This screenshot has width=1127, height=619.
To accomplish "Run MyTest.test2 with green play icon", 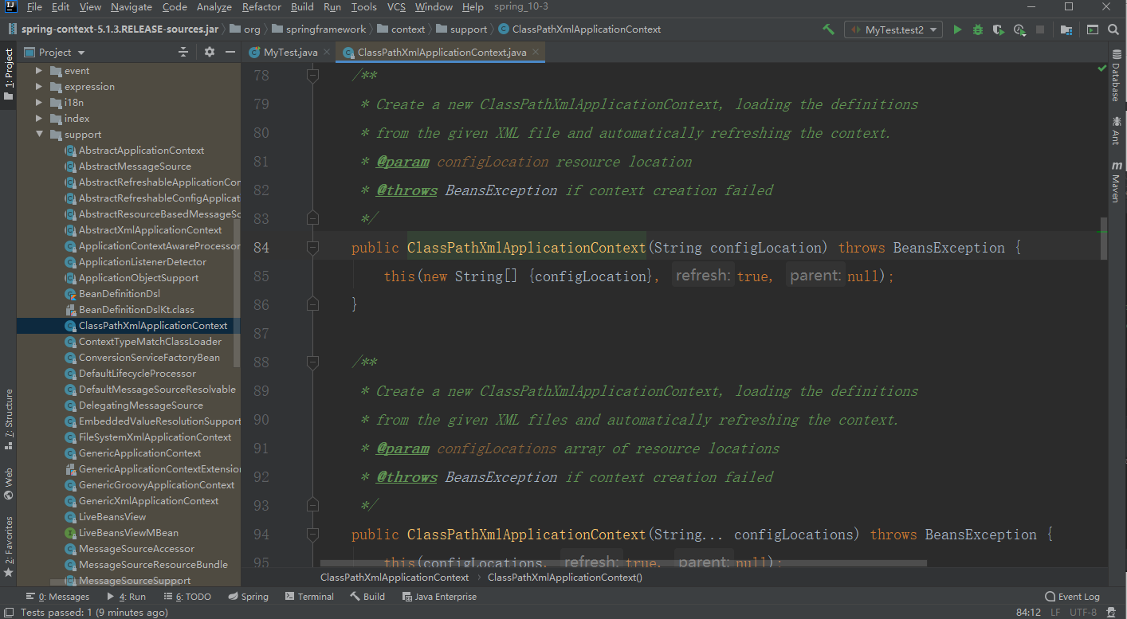I will click(x=957, y=29).
